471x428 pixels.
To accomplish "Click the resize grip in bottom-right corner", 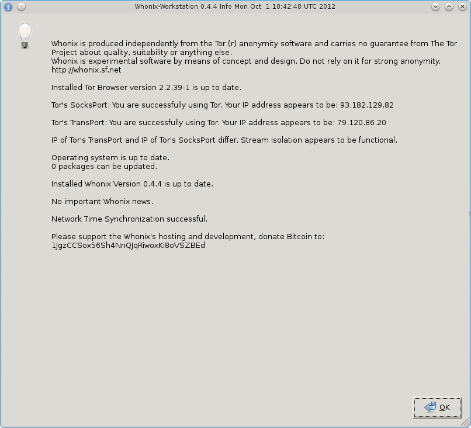I will (467, 424).
